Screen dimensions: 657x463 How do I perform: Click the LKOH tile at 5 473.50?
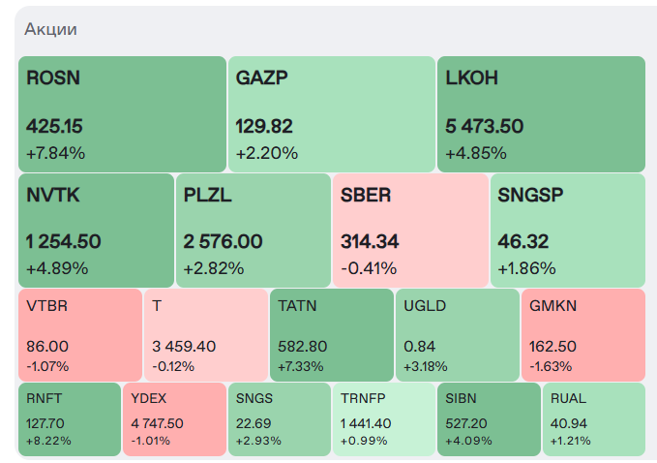(x=541, y=113)
